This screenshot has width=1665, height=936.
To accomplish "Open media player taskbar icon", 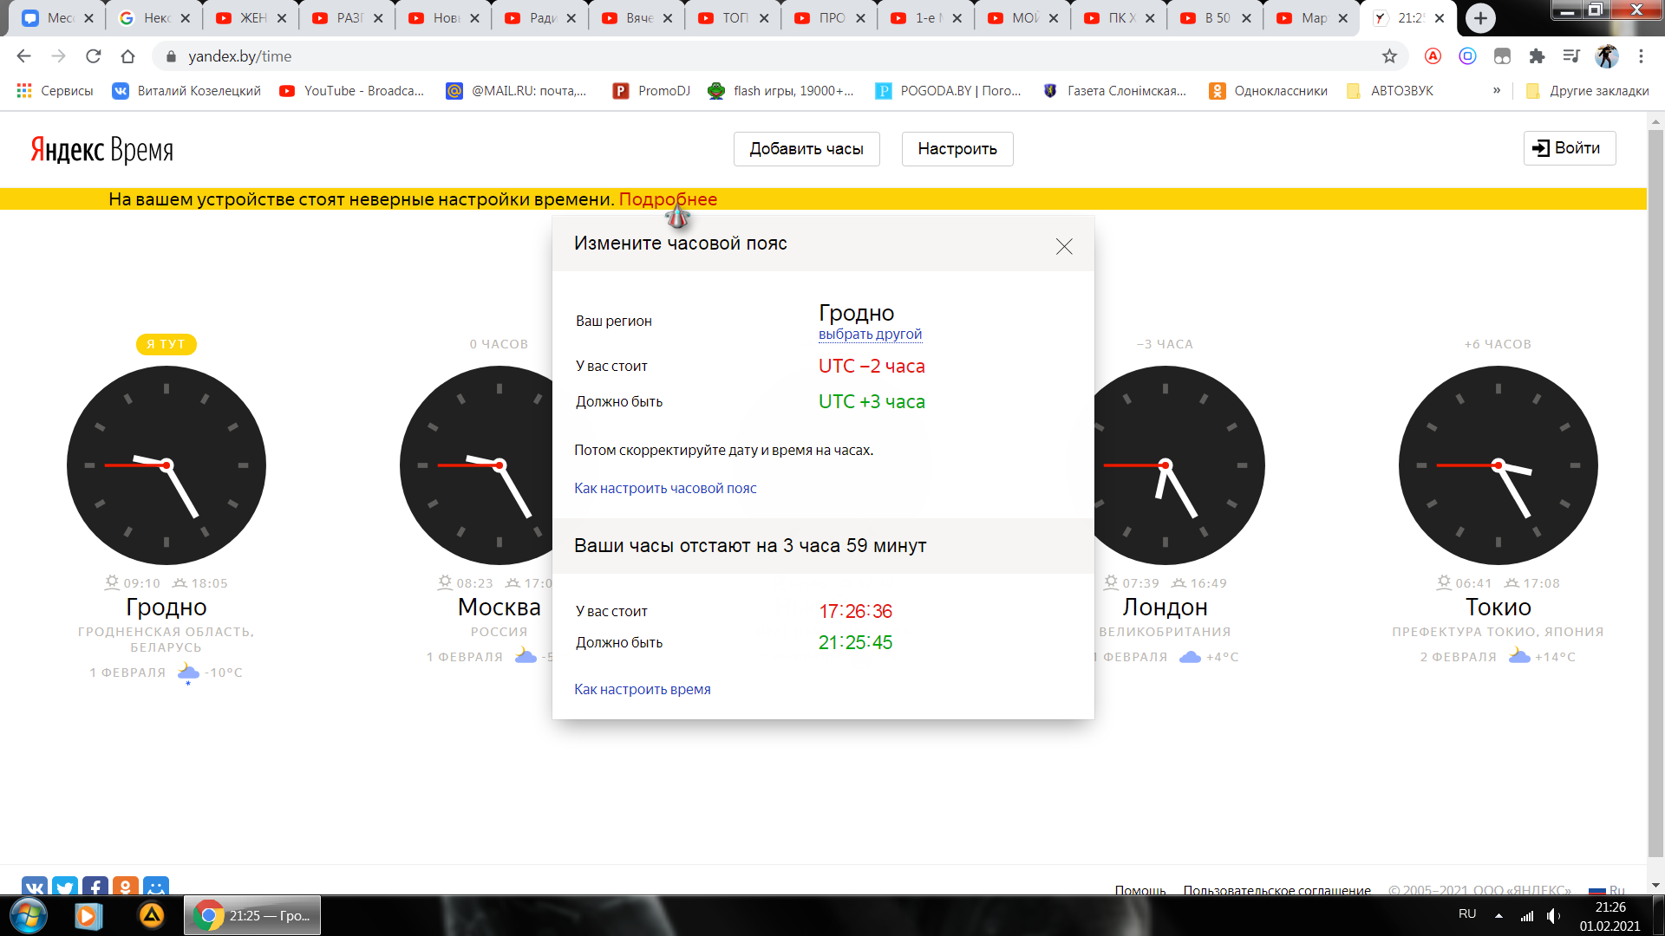I will click(88, 915).
